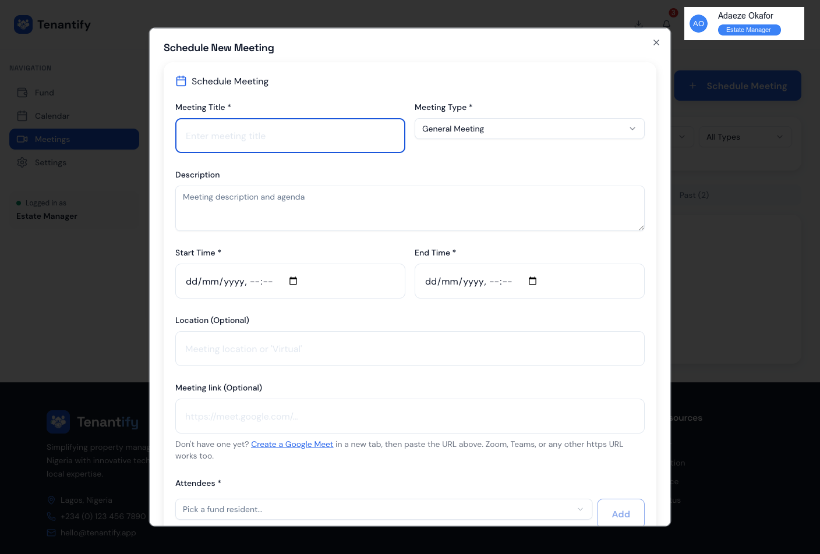Click the AO user avatar
Viewport: 820px width, 554px height.
click(698, 24)
